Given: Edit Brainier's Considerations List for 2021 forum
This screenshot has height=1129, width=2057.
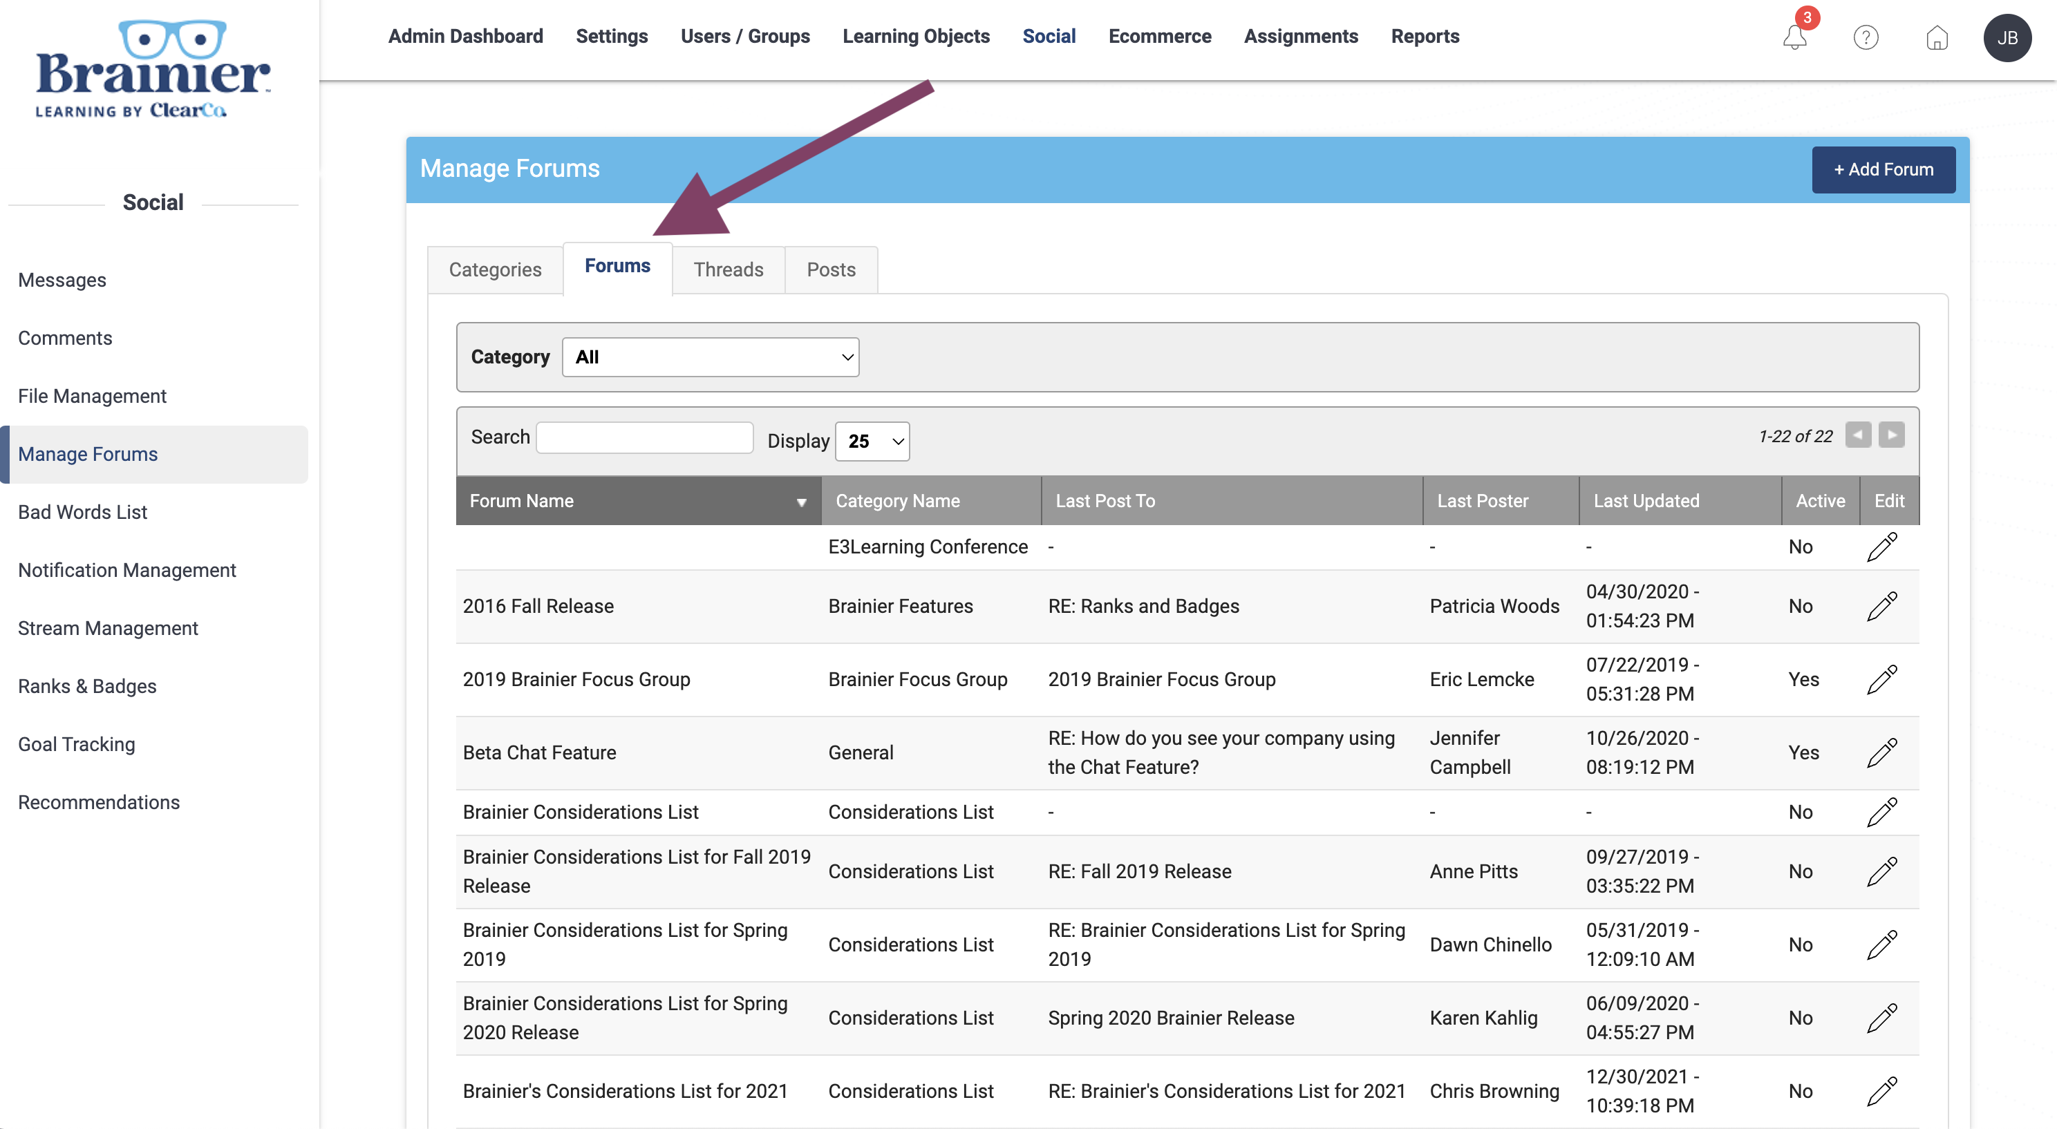Looking at the screenshot, I should coord(1881,1092).
